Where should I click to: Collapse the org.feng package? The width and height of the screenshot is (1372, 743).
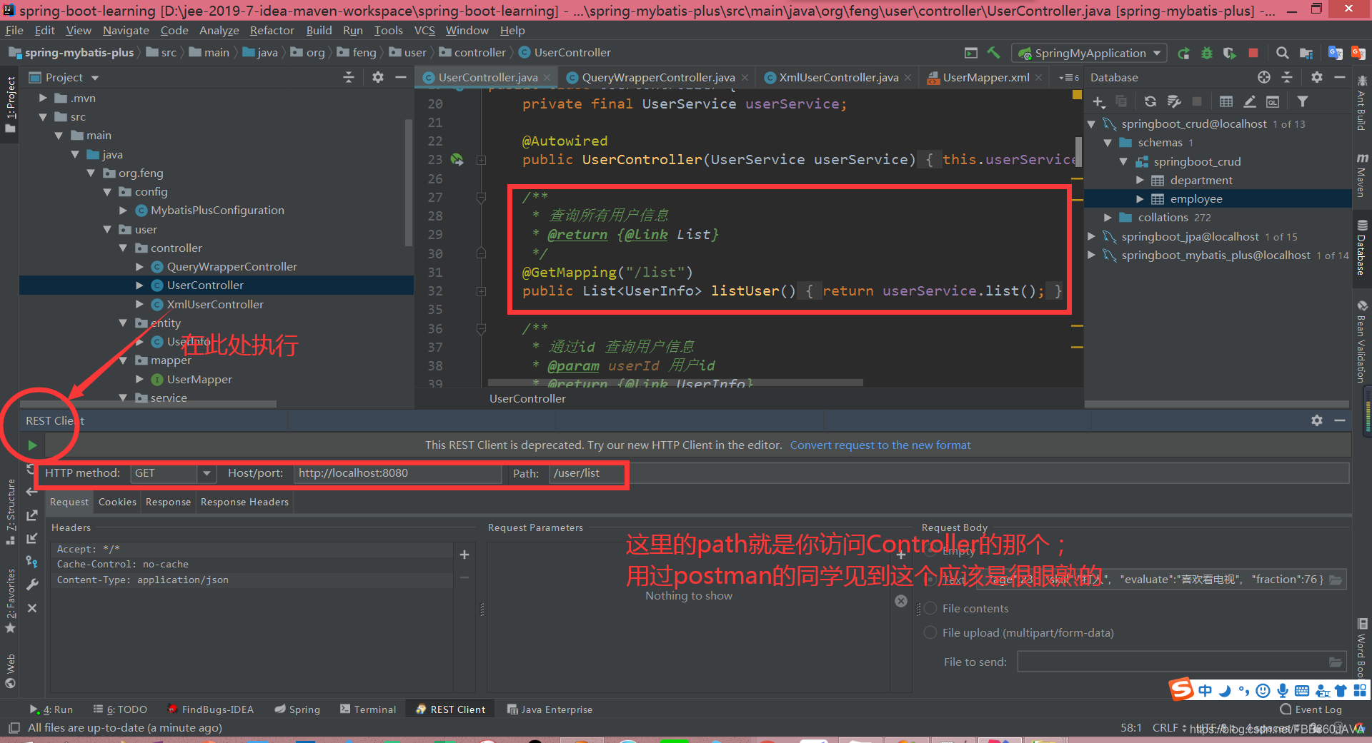91,173
